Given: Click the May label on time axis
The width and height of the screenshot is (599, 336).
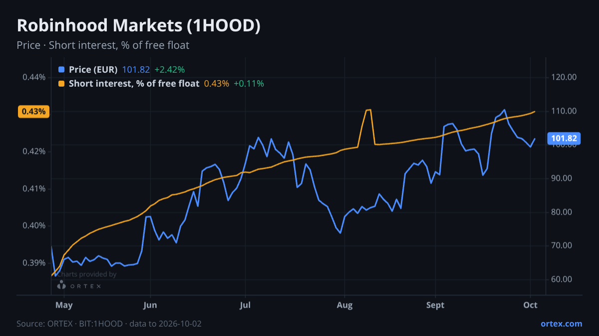Looking at the screenshot, I should click(64, 304).
